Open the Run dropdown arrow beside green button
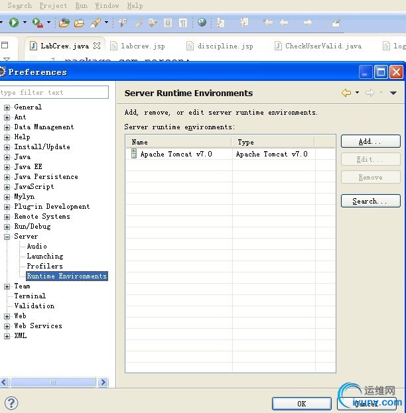The width and height of the screenshot is (406, 413). 25,23
